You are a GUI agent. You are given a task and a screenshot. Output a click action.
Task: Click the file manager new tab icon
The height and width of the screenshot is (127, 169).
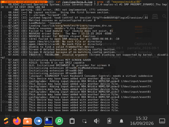155,16
